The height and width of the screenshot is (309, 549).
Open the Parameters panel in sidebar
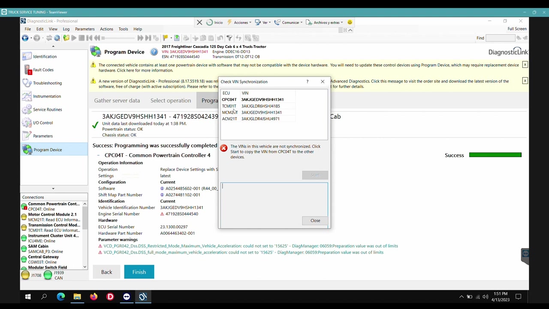click(x=54, y=136)
